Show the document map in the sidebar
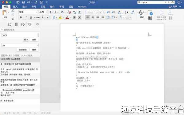Screen dimensions: 184x115 pyautogui.click(x=16, y=24)
